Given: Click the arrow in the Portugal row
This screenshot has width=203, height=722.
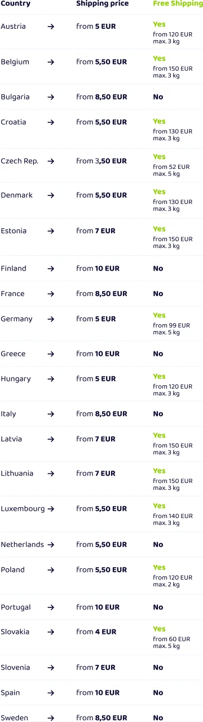Looking at the screenshot, I should click(x=51, y=607).
